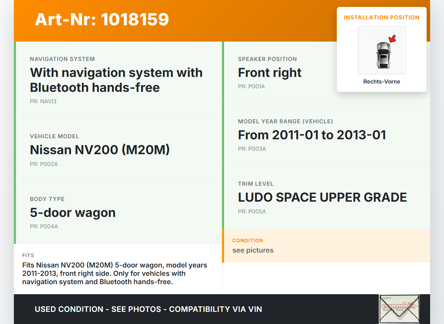Click the Art-Nr: 1018159 heading
Image resolution: width=444 pixels, height=324 pixels.
point(102,19)
